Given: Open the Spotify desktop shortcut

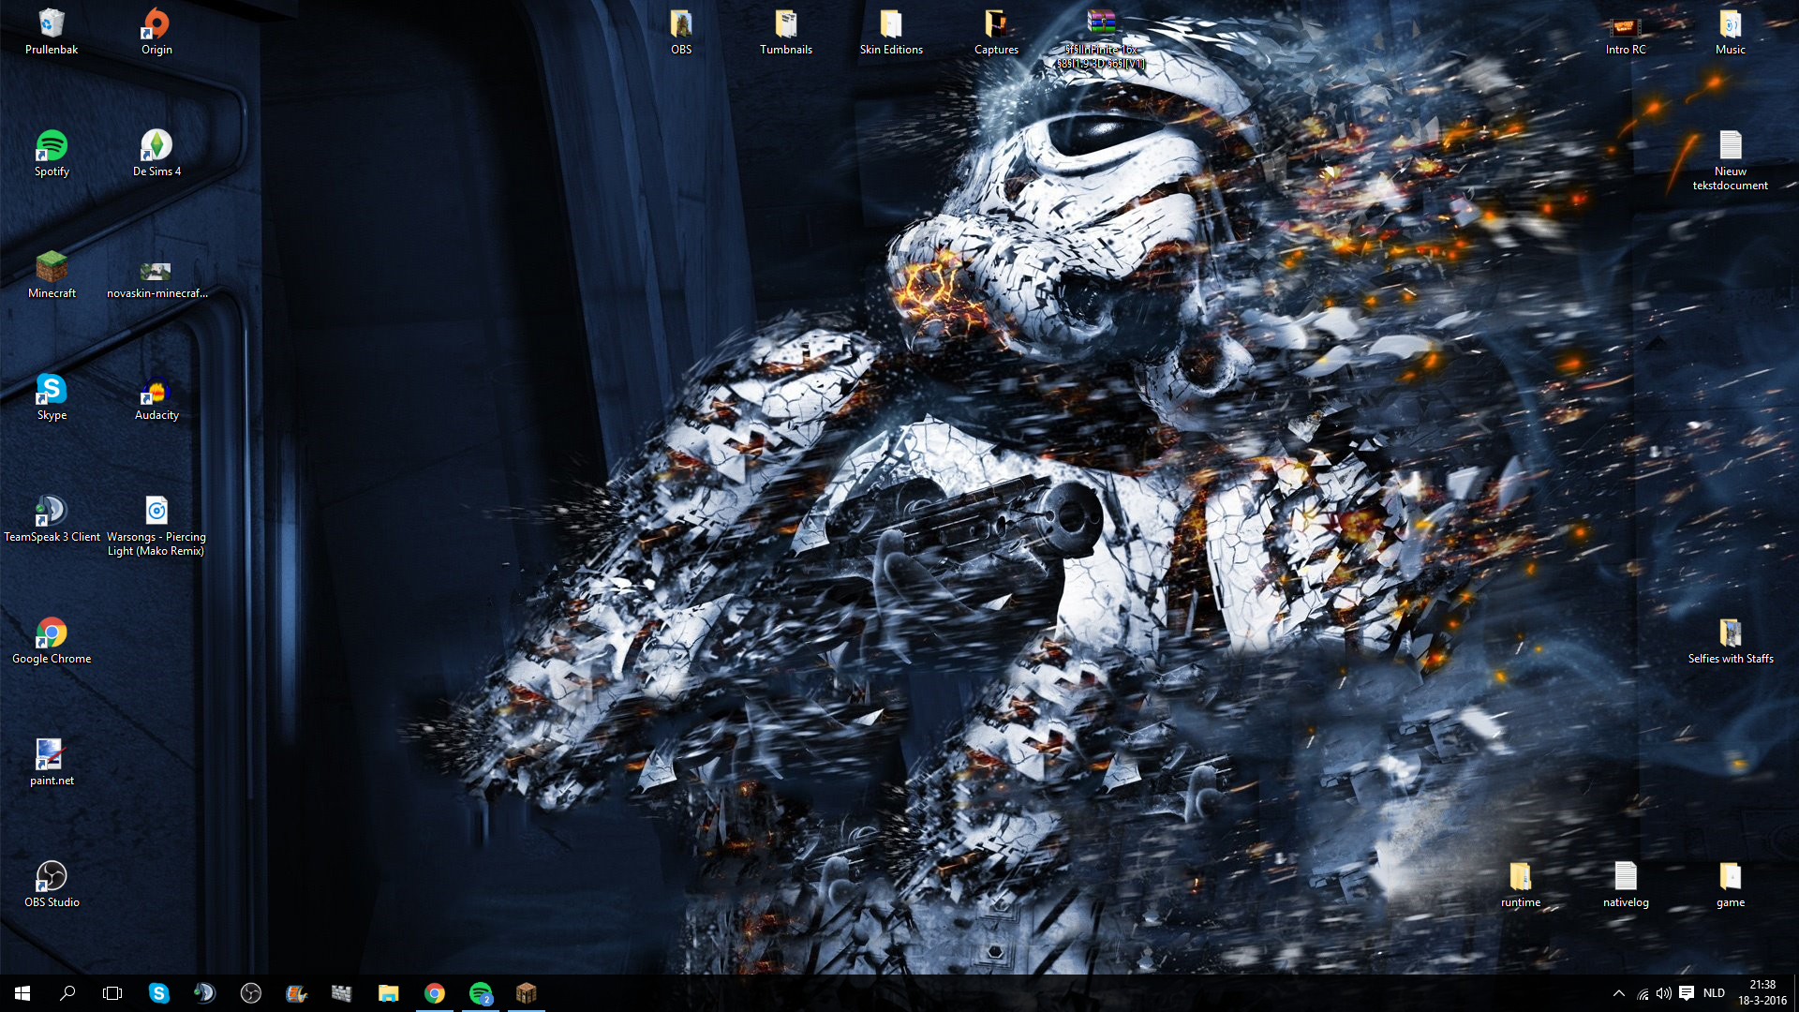Looking at the screenshot, I should coord(52,154).
